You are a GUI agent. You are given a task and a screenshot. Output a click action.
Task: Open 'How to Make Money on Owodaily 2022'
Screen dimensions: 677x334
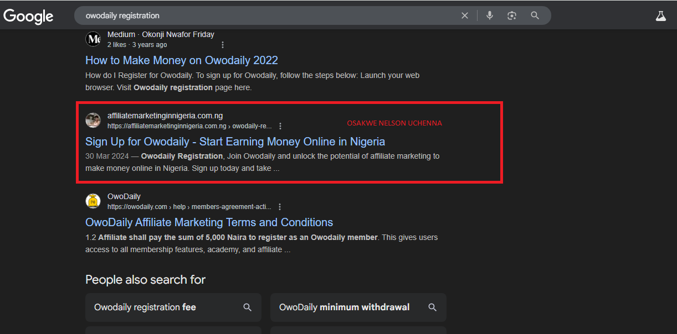tap(182, 60)
